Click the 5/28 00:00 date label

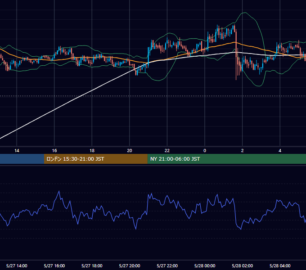click(205, 265)
